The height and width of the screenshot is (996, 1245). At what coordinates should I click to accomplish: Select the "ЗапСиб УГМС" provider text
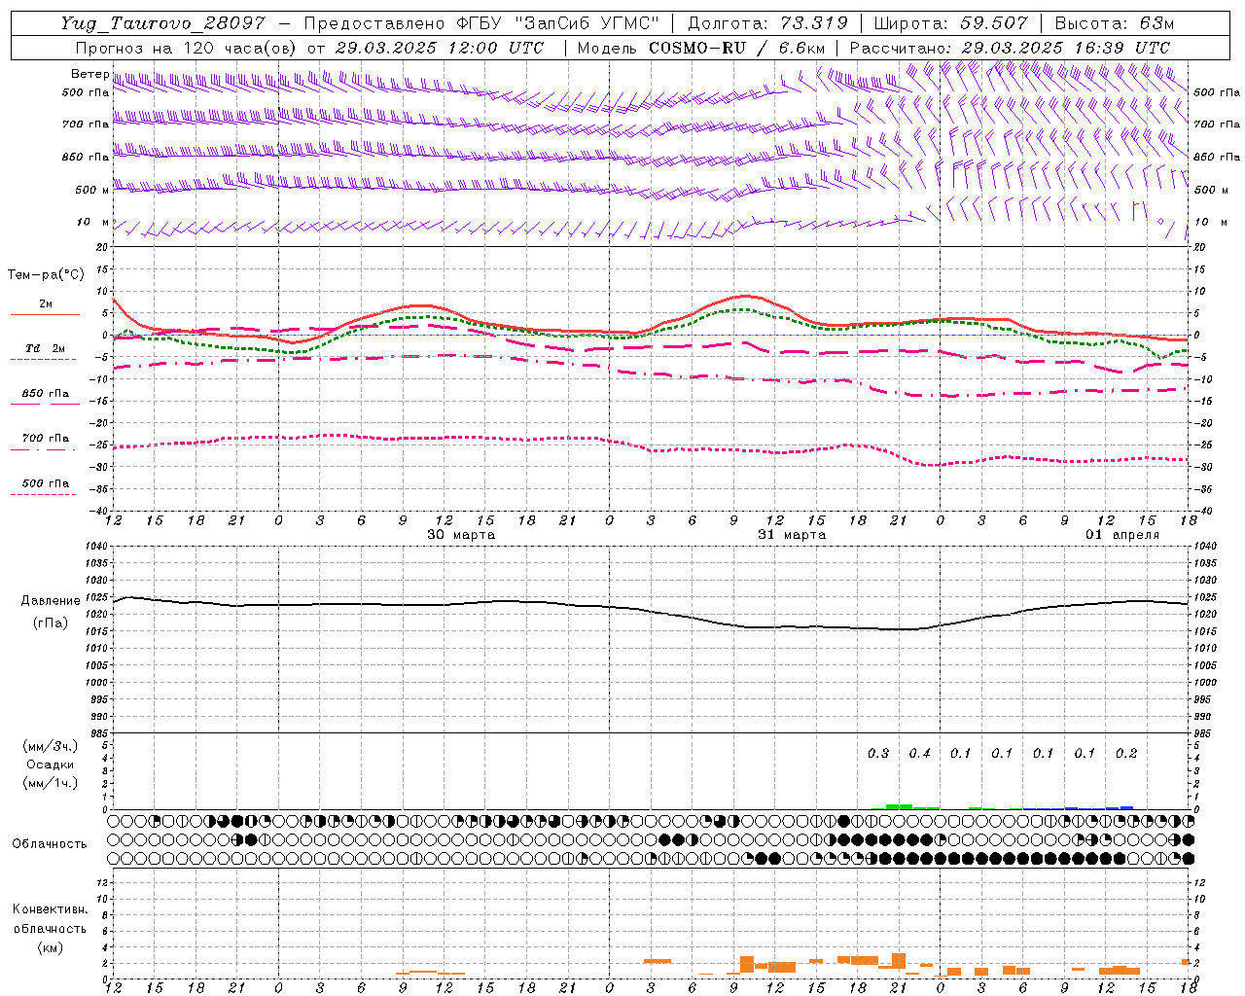[x=587, y=23]
